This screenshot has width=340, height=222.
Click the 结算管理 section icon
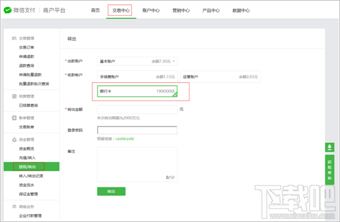click(14, 96)
